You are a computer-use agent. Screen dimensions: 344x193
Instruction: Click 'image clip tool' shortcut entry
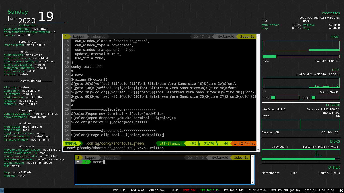(14, 45)
